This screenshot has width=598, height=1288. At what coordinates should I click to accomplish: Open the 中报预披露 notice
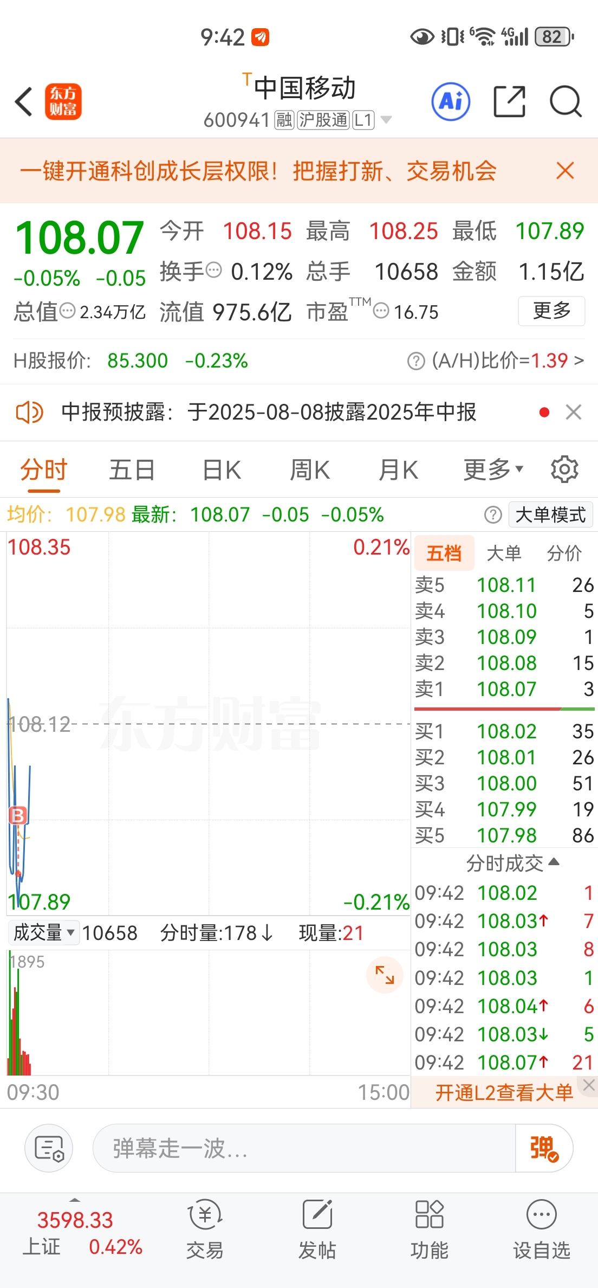269,413
